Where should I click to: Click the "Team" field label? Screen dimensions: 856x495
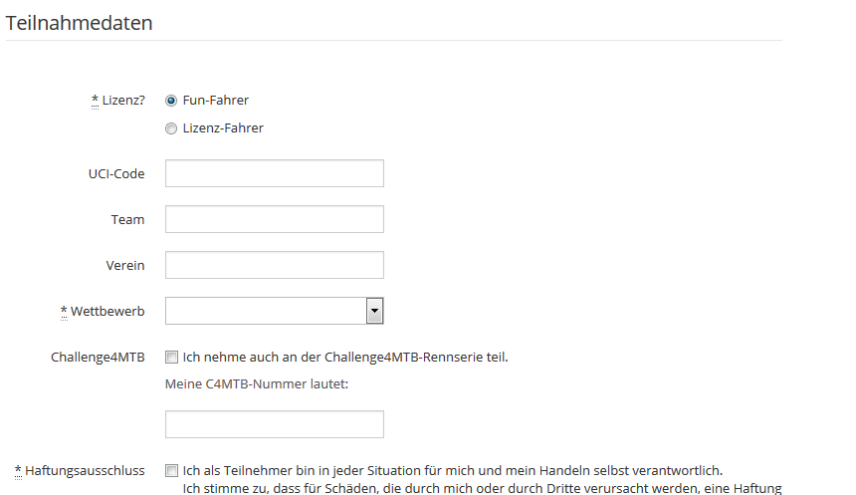point(127,220)
